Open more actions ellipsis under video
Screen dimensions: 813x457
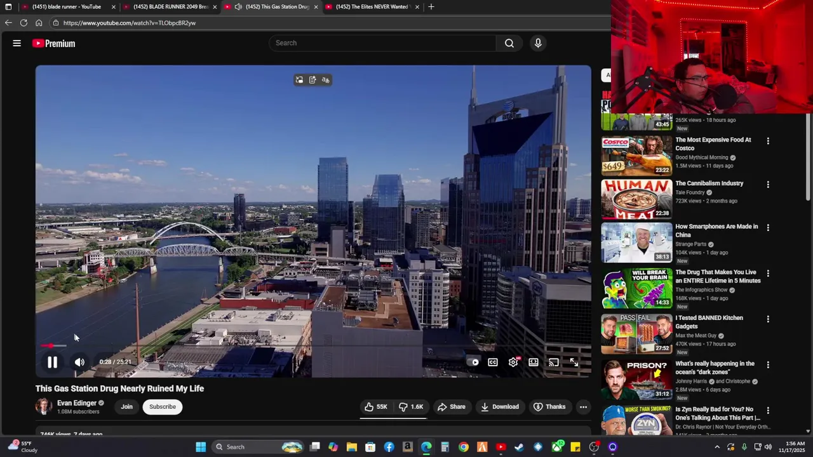pos(583,407)
